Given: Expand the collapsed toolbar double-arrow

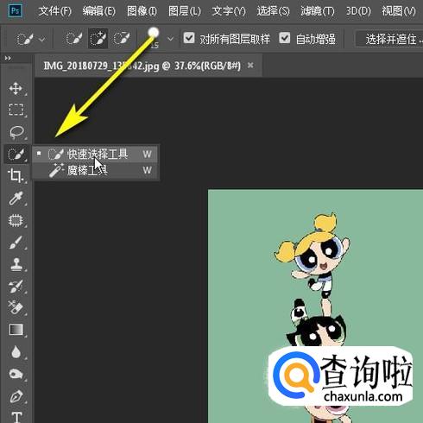Looking at the screenshot, I should 8,59.
